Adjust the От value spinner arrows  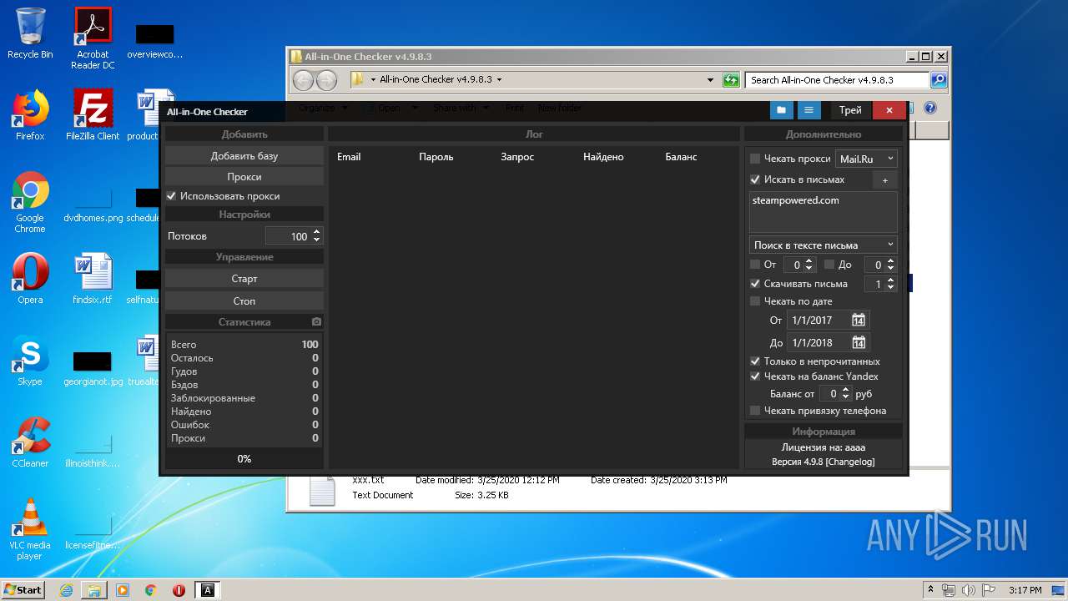click(809, 265)
